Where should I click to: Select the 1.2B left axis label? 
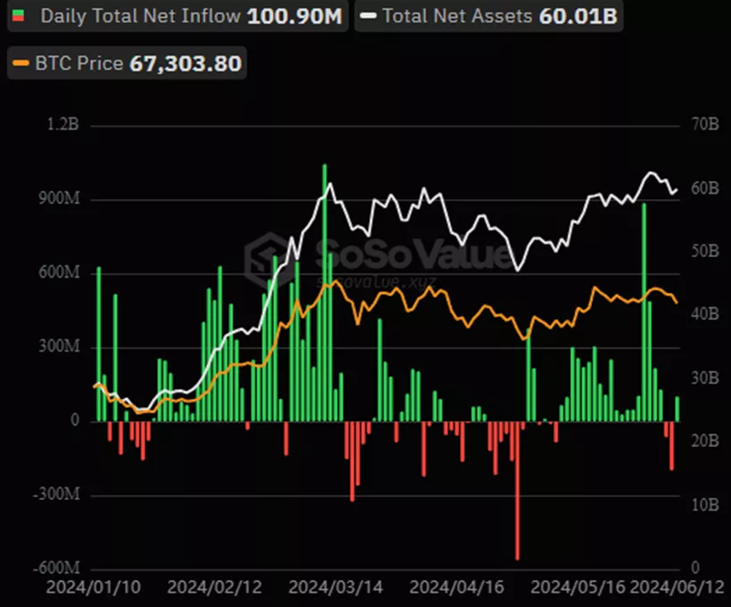click(x=63, y=125)
